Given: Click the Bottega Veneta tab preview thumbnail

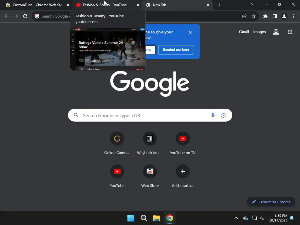Looking at the screenshot, I should pos(108,49).
